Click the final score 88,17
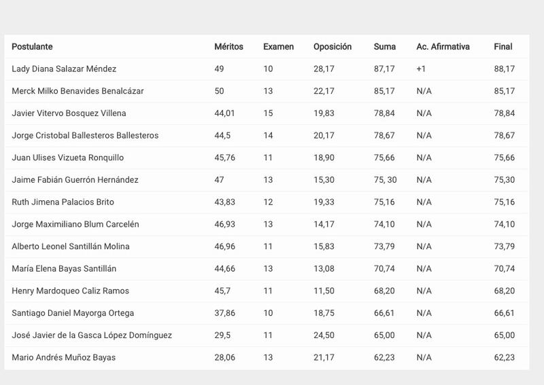 tap(505, 69)
